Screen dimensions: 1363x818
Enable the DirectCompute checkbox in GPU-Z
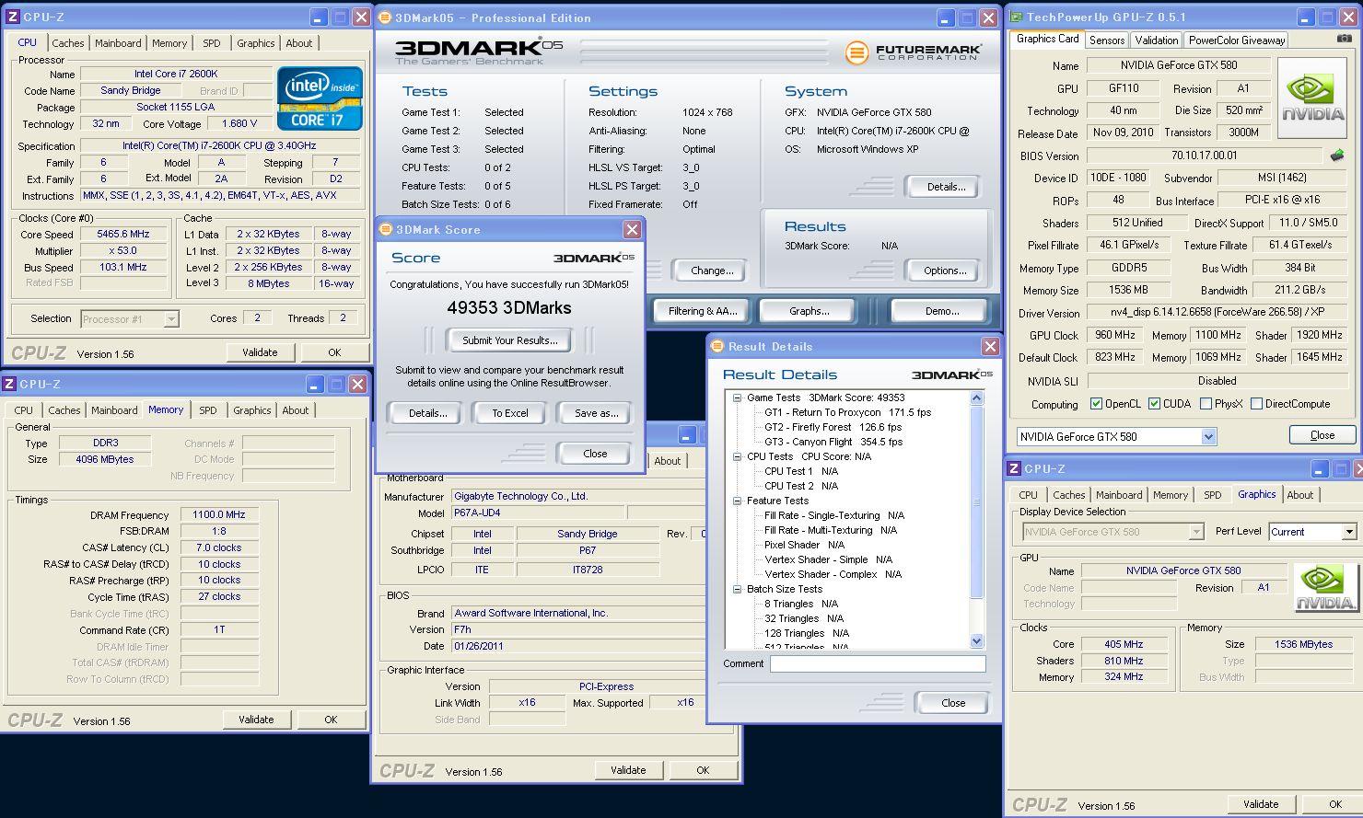[x=1256, y=404]
